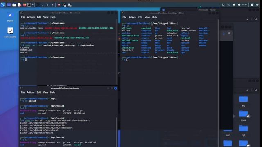Switch to workspace 2

[43, 5]
